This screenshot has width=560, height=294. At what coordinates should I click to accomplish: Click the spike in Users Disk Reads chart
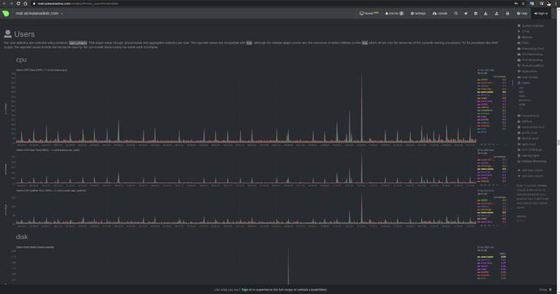pyautogui.click(x=289, y=266)
